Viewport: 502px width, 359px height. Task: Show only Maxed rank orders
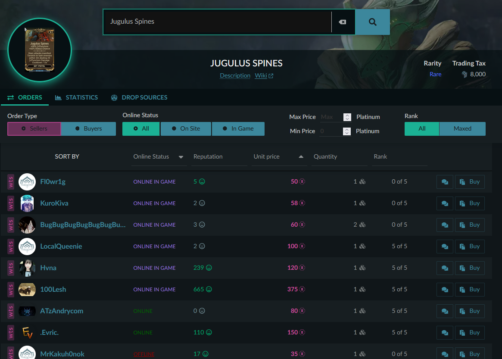click(x=462, y=128)
